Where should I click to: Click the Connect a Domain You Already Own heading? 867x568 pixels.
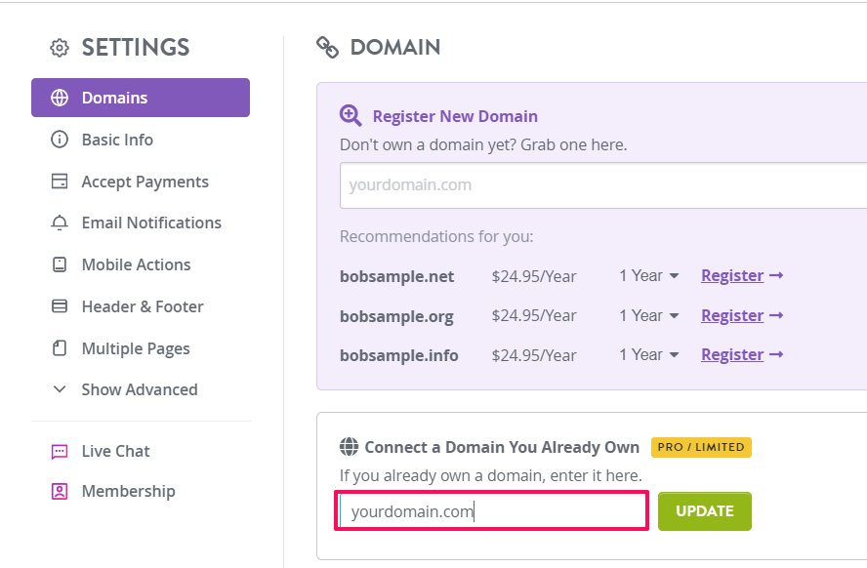click(x=502, y=447)
